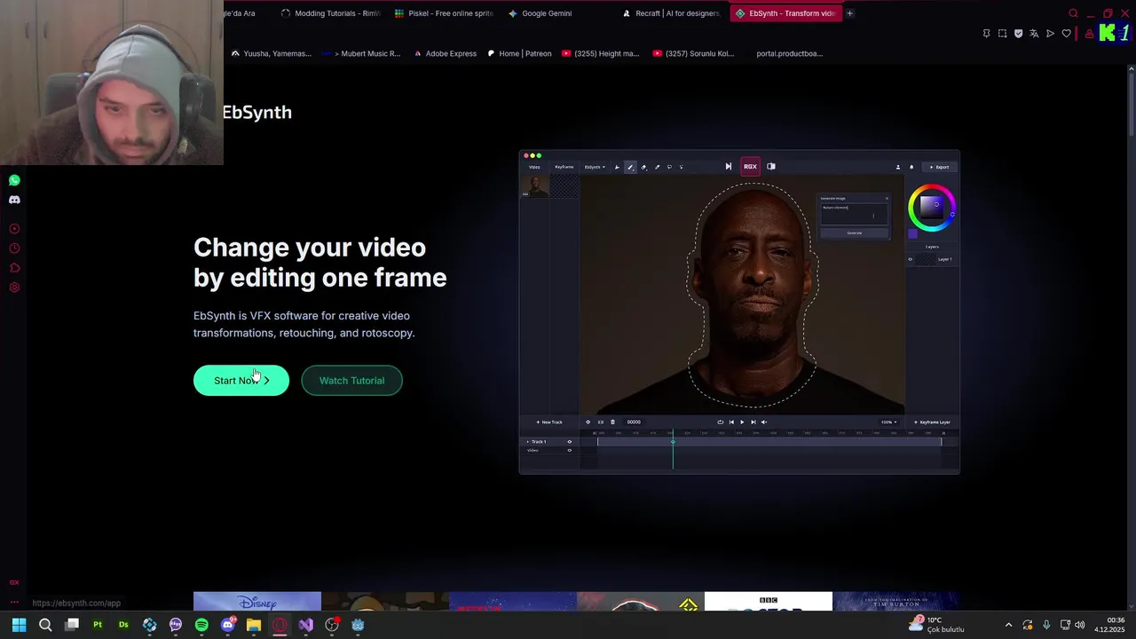The width and height of the screenshot is (1136, 639).
Task: Open the Home | Patreon bookmark
Action: [519, 53]
